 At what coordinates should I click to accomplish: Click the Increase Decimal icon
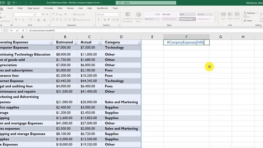pos(113,20)
